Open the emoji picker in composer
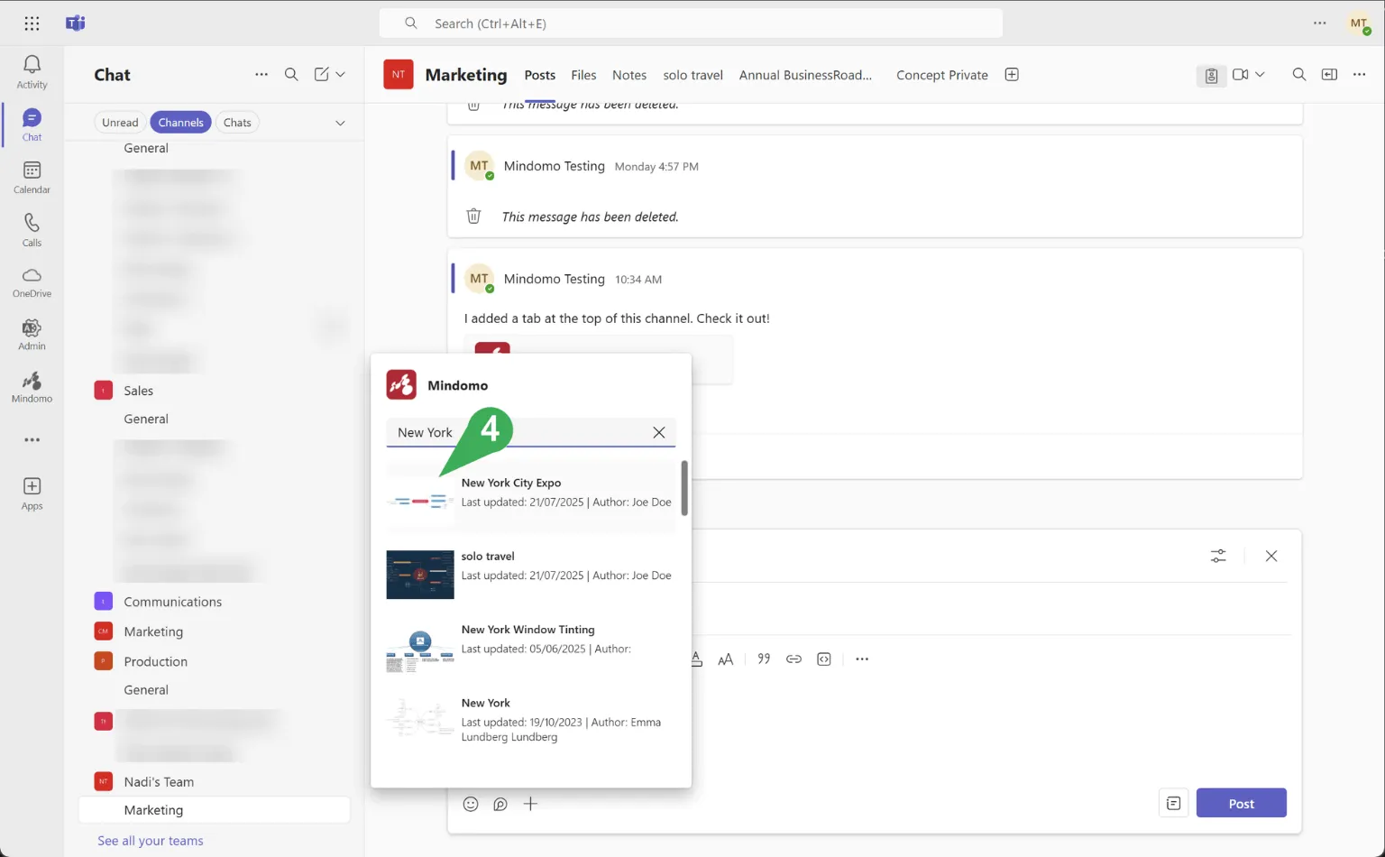Image resolution: width=1385 pixels, height=857 pixels. (x=471, y=804)
